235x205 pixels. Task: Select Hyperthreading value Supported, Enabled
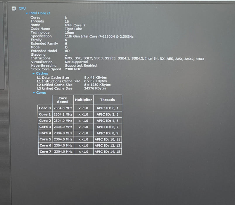click(x=81, y=66)
